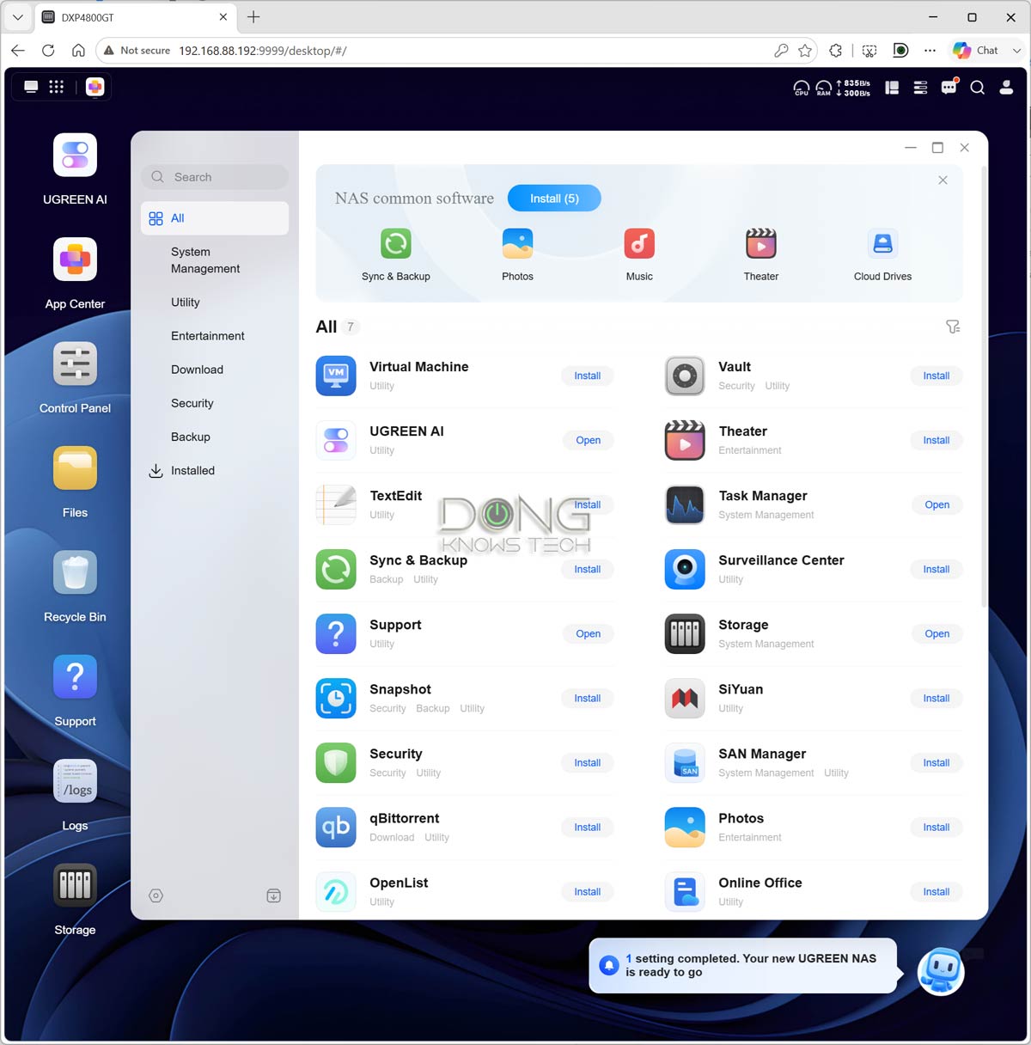Select the Backup category
Screen dimensions: 1031x1045
pos(215,437)
